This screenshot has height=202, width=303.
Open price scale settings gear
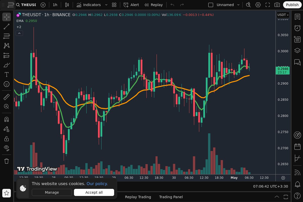pyautogui.click(x=283, y=178)
